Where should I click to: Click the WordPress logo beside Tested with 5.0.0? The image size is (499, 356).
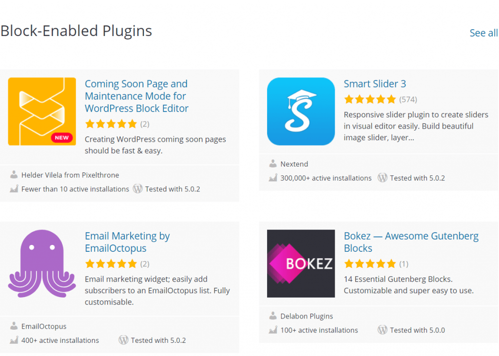(x=382, y=330)
